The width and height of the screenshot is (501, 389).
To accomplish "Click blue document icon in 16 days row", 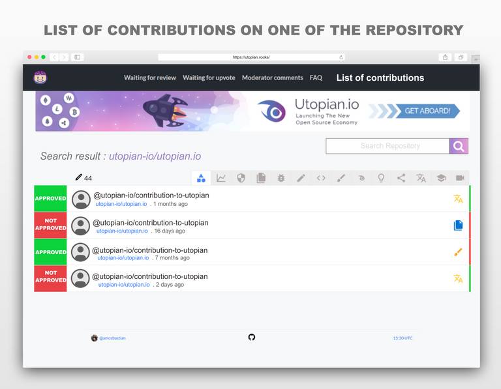I will pos(458,225).
